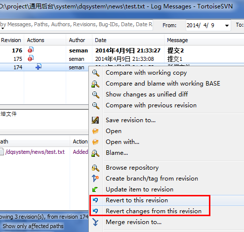Click date 2014年4月9日 21:33:27
Screen dimensions: 244x232
click(128, 50)
